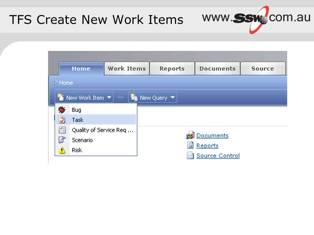The image size is (314, 235).
Task: Select the Bug ladybug icon
Action: tap(62, 110)
